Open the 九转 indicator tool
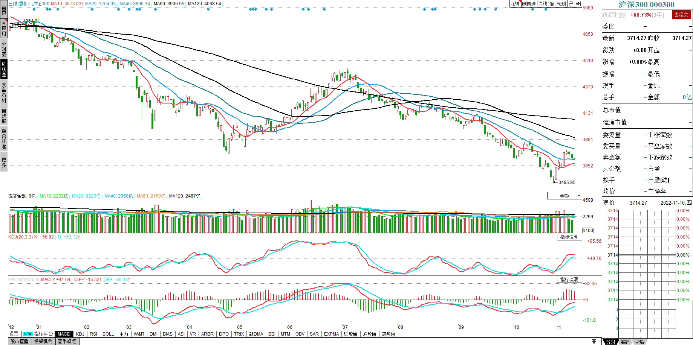The width and height of the screenshot is (693, 345). point(515,4)
